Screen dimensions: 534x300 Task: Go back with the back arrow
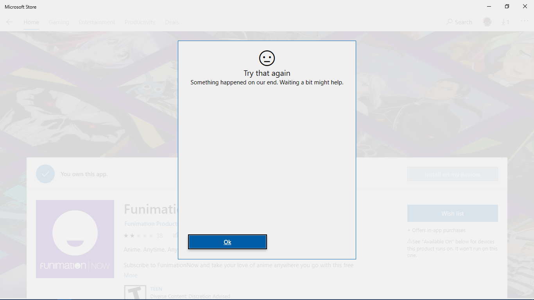click(x=9, y=22)
